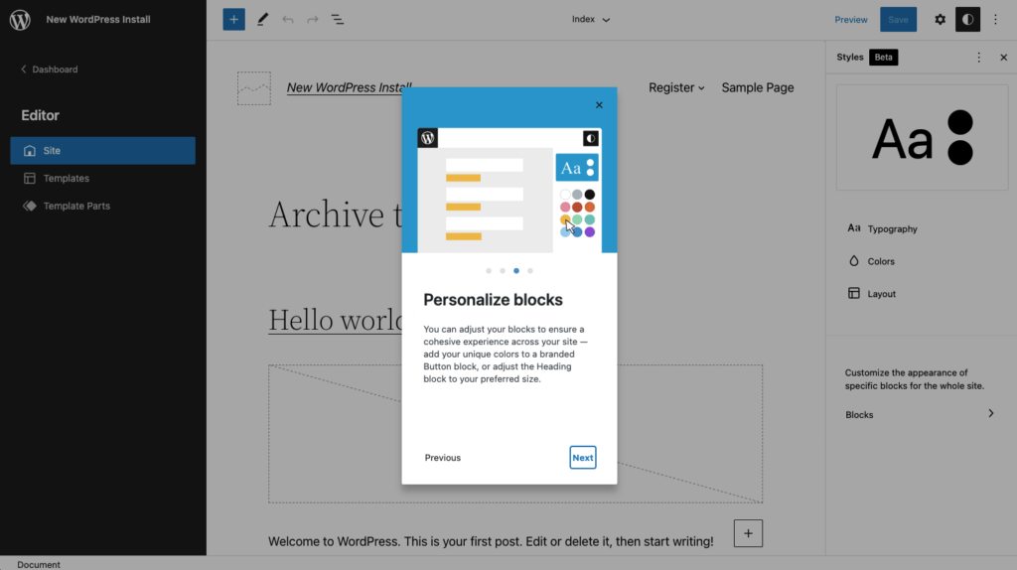Click the Layout panel icon
Screen dimensions: 1017x570
[853, 293]
